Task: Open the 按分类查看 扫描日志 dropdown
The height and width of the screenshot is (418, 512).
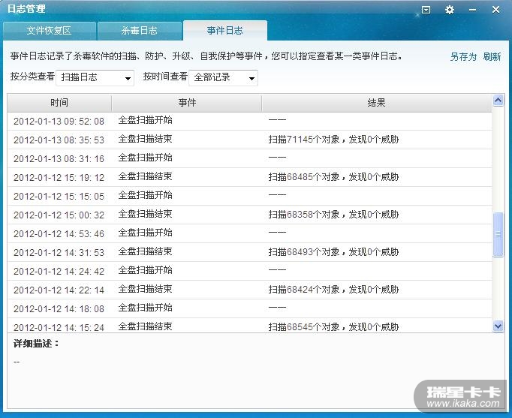Action: (95, 77)
